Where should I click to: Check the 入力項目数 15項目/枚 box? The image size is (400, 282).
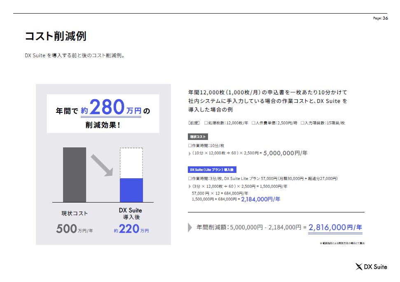coord(302,123)
